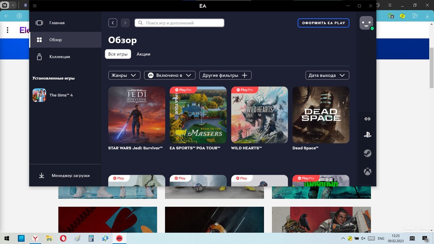Click the linked accounts chain icon
This screenshot has width=434, height=244.
(x=367, y=119)
